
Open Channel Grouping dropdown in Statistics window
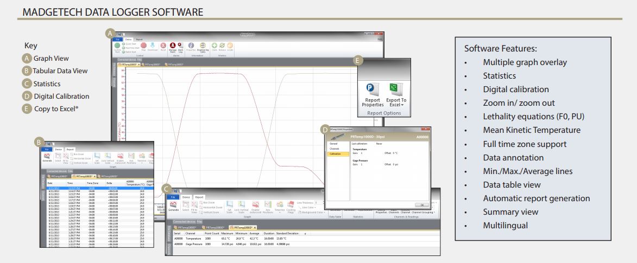(424, 212)
